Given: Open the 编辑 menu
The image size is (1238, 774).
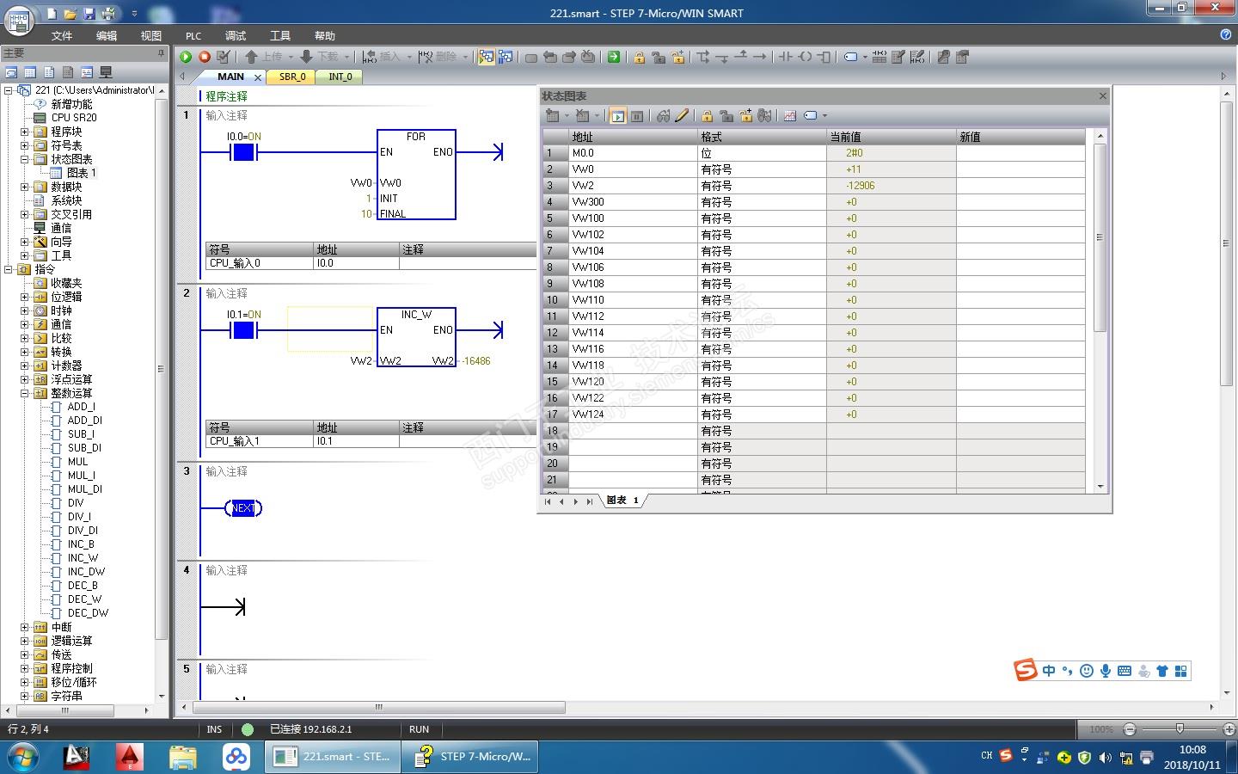Looking at the screenshot, I should 107,36.
